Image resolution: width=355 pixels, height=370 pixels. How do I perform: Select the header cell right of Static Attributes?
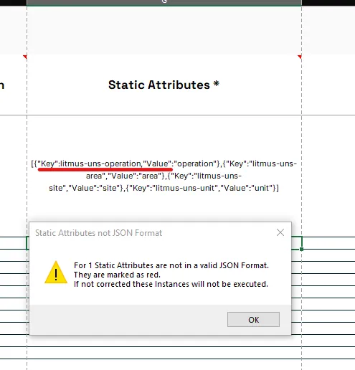(x=328, y=85)
